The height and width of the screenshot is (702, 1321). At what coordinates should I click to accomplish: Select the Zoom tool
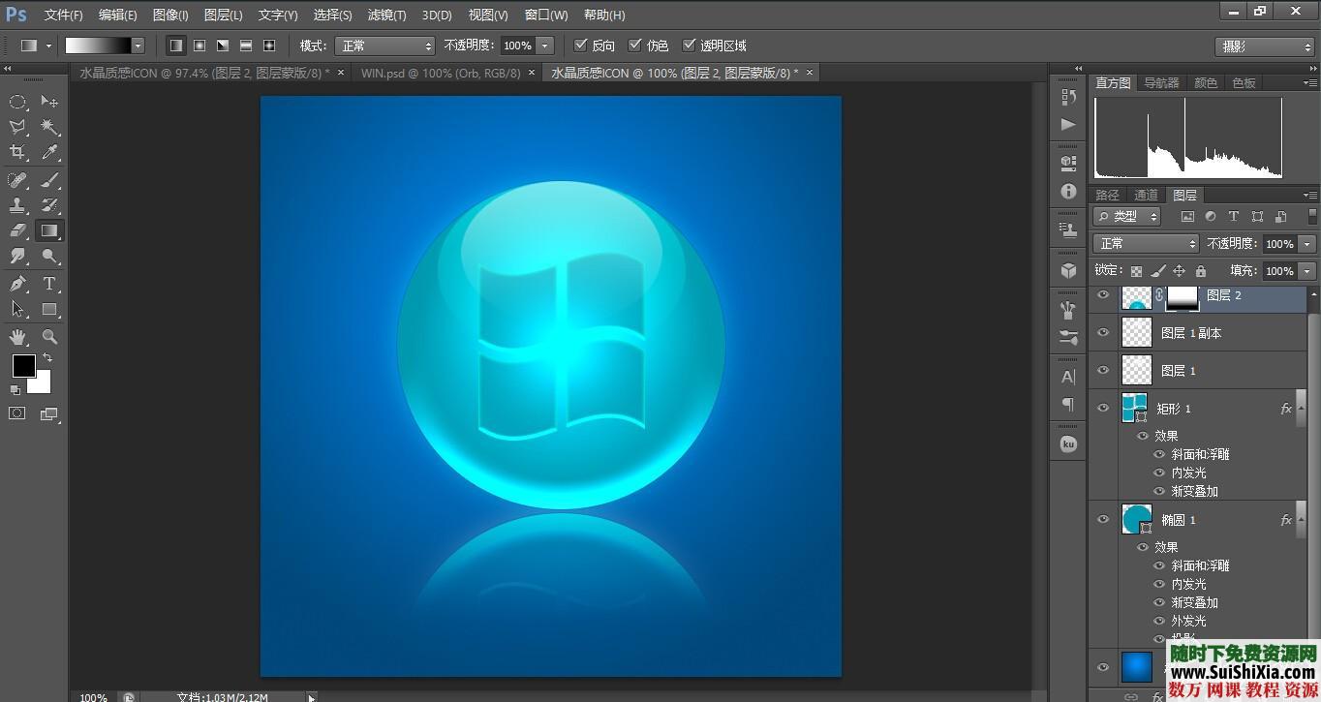(49, 337)
